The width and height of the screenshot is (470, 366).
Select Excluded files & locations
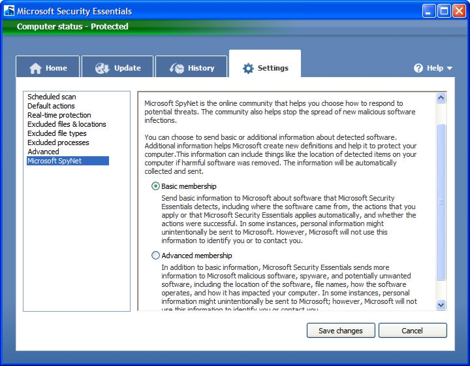67,124
